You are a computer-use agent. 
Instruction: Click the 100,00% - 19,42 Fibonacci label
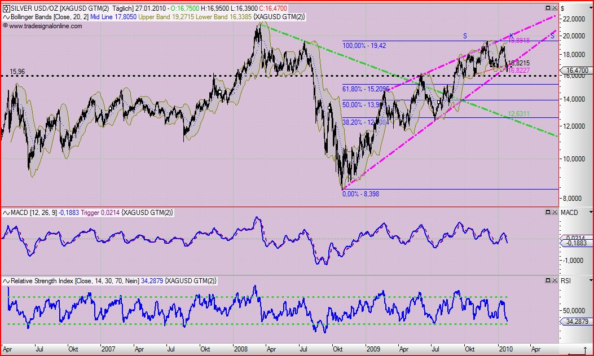[364, 45]
